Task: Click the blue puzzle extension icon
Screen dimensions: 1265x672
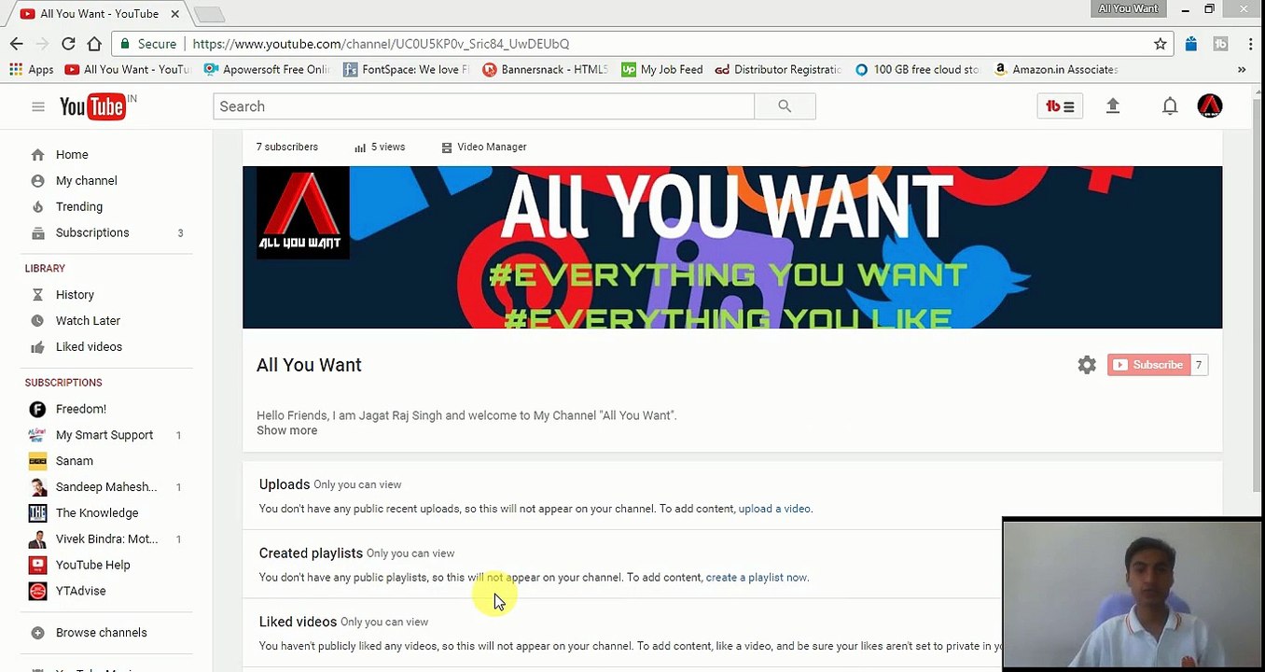Action: click(x=1191, y=44)
